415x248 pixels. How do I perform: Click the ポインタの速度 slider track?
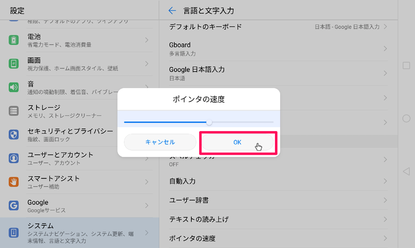(x=199, y=122)
